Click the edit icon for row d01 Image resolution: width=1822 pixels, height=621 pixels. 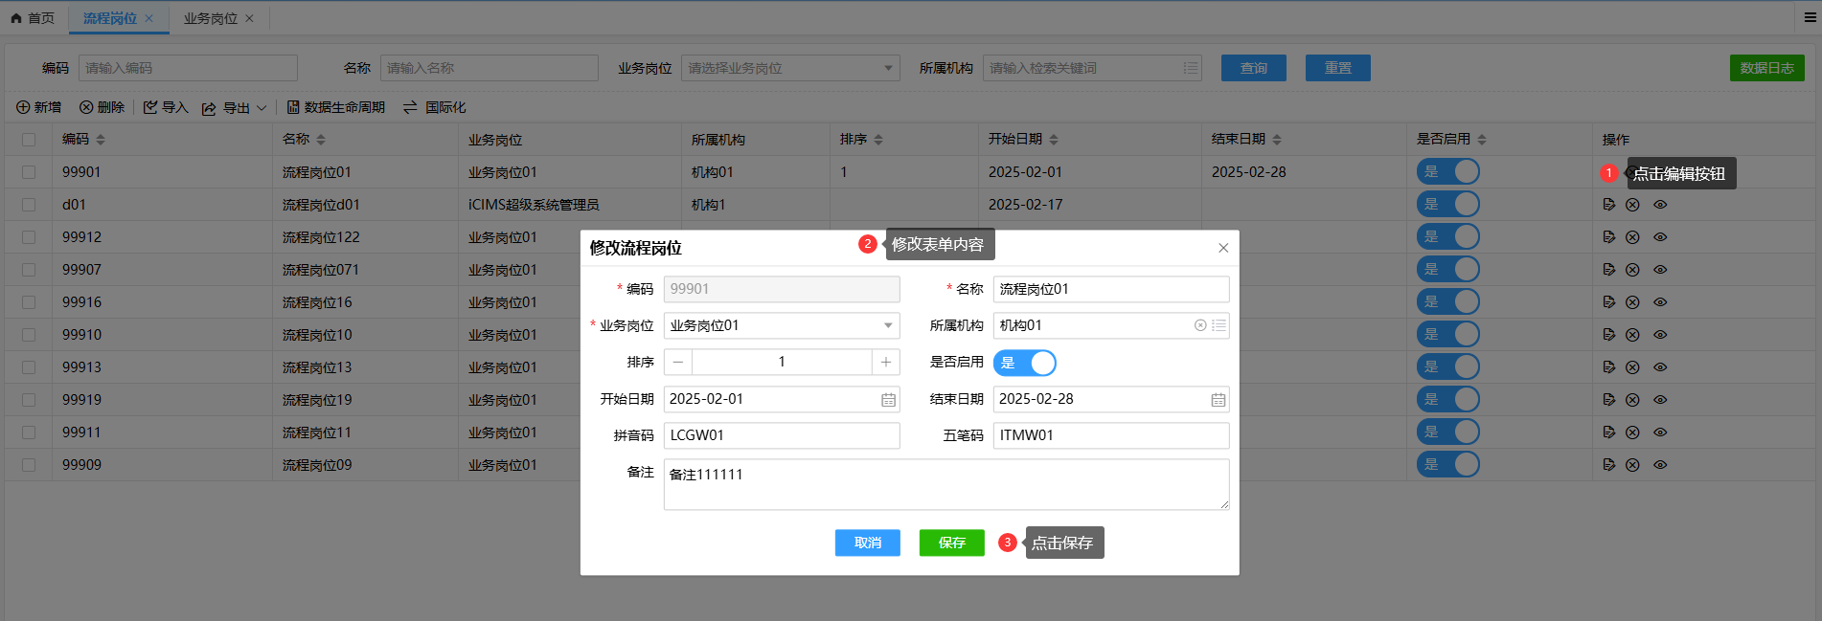click(x=1608, y=205)
